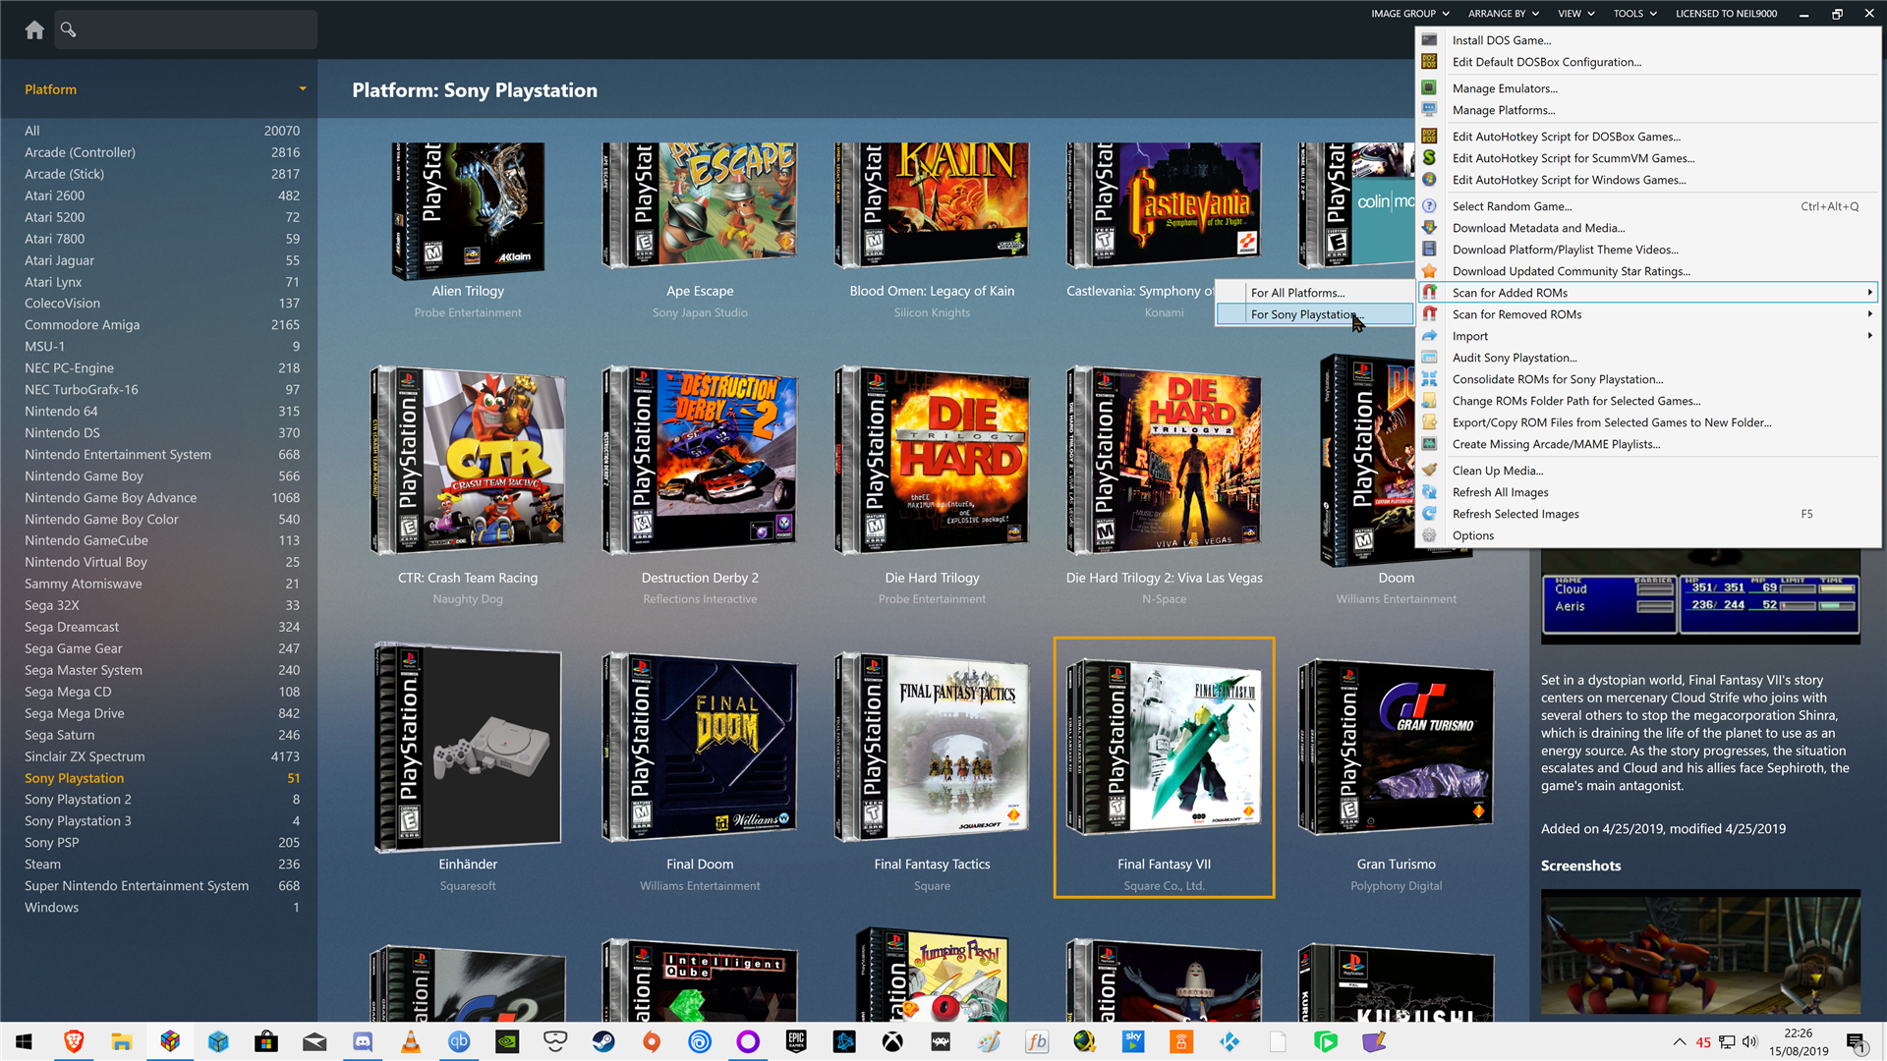Viewport: 1887px width, 1061px height.
Task: Select Edit Default DOSBox Configuration entry
Action: (x=1648, y=62)
